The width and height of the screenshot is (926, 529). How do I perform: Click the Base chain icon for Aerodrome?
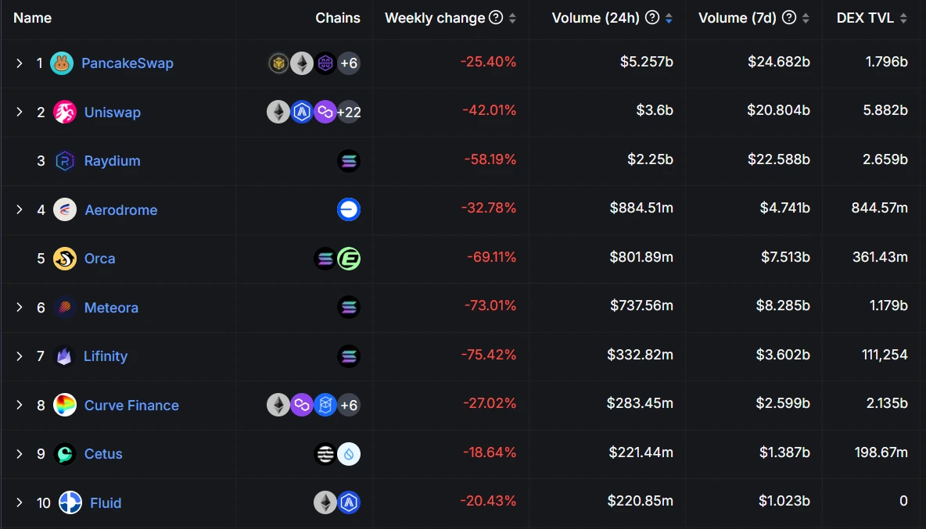coord(349,209)
